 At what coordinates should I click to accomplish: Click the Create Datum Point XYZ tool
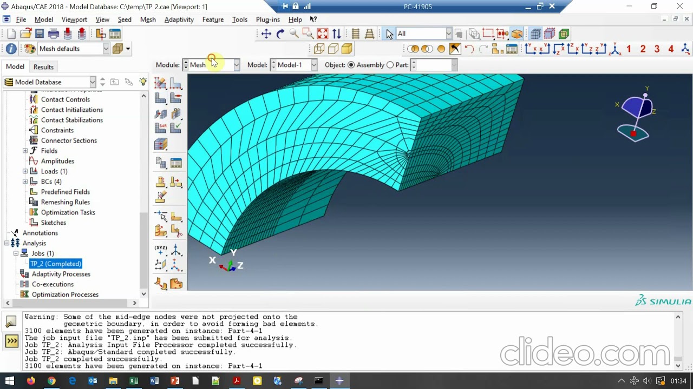pyautogui.click(x=161, y=250)
